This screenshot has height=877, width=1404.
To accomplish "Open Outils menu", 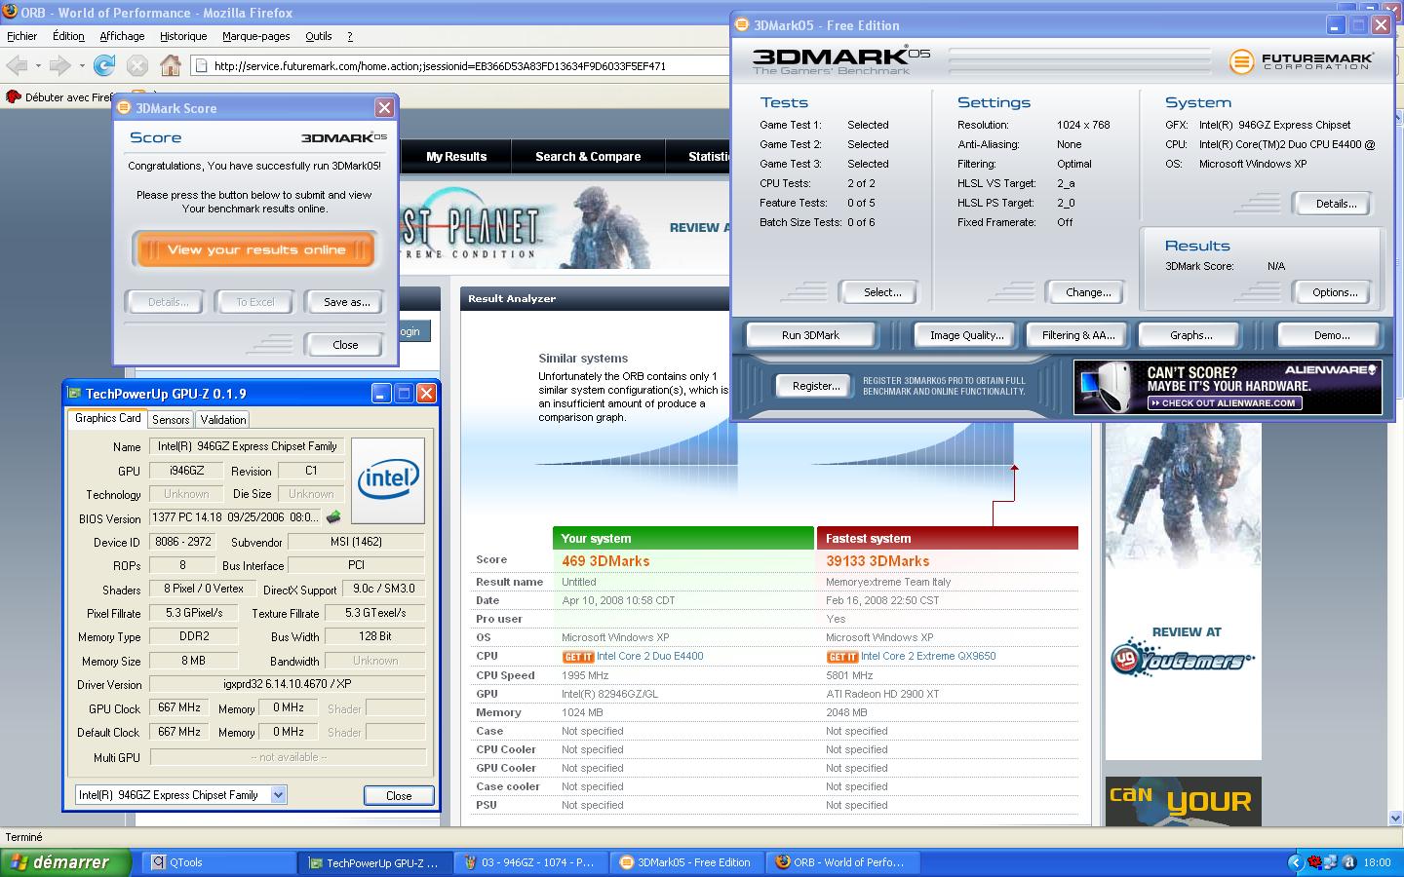I will pos(319,36).
